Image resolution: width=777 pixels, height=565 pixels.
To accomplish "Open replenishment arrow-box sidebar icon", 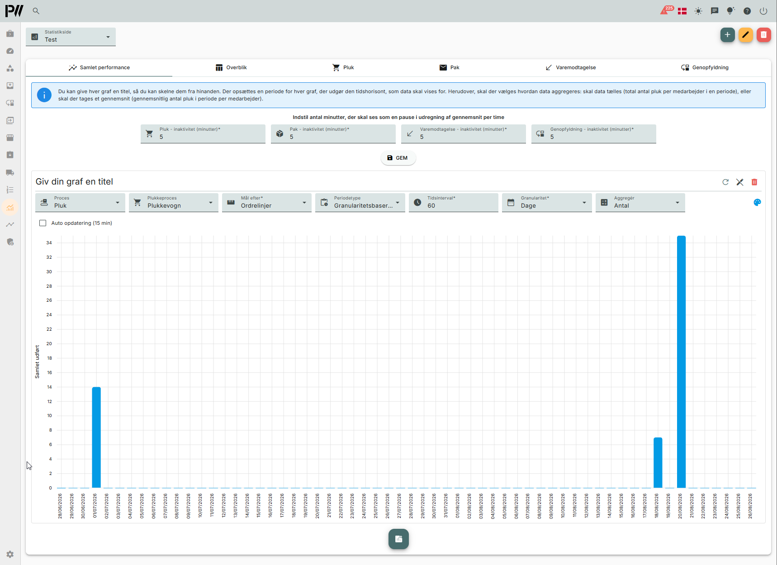I will [10, 103].
